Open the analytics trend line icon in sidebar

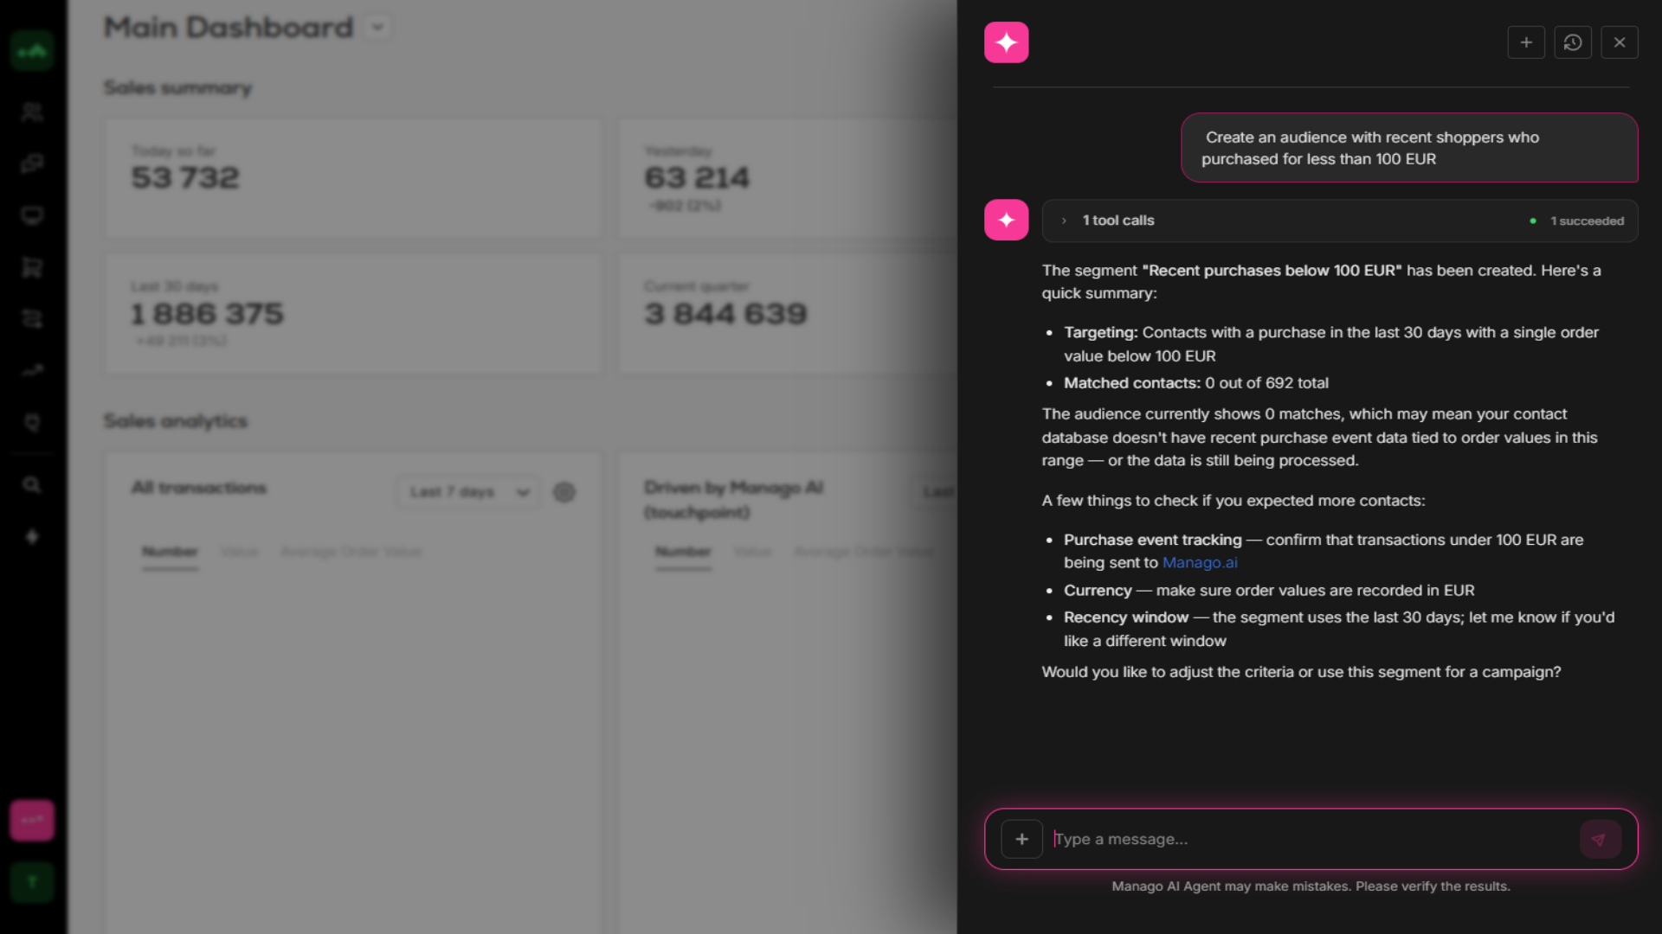click(x=32, y=371)
